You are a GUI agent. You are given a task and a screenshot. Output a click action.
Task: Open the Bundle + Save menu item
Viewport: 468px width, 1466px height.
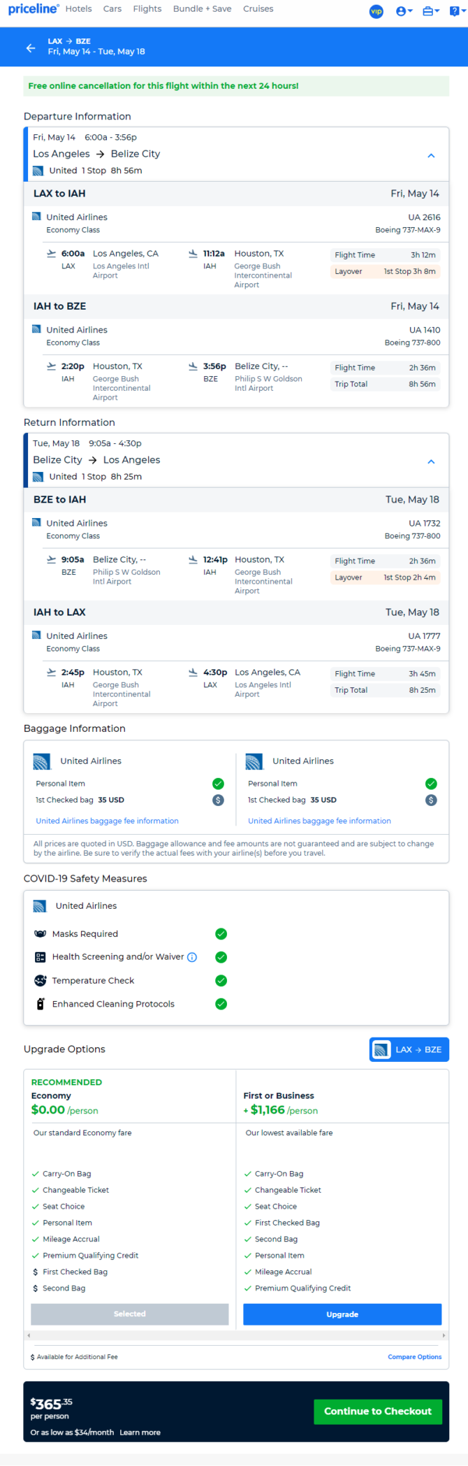202,9
